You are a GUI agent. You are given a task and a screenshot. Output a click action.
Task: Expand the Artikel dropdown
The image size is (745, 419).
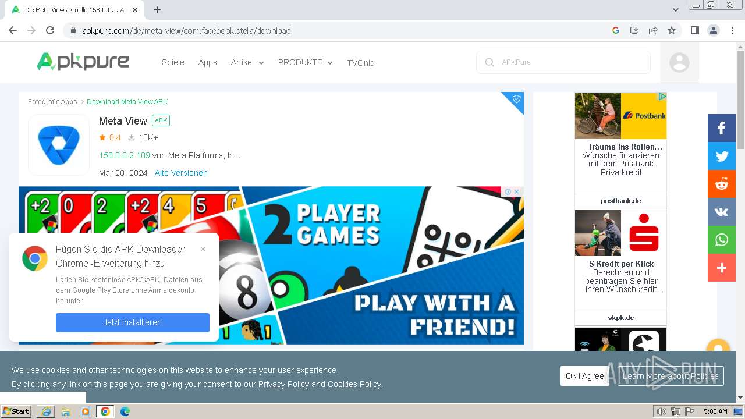[x=247, y=62]
